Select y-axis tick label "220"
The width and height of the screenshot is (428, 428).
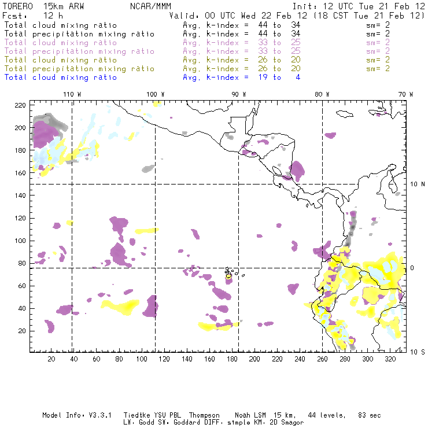click(20, 105)
